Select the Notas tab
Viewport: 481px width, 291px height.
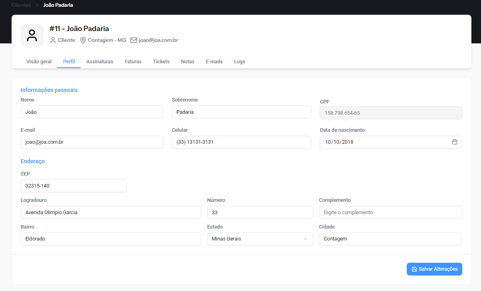tap(188, 62)
